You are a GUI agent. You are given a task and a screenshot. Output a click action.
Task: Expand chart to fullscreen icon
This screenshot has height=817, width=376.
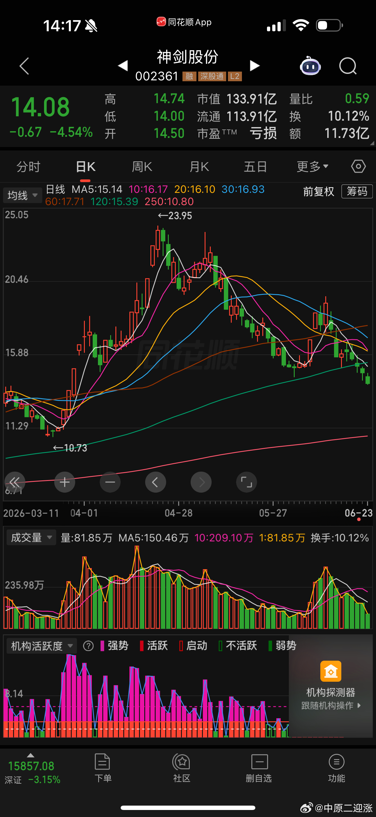point(247,482)
